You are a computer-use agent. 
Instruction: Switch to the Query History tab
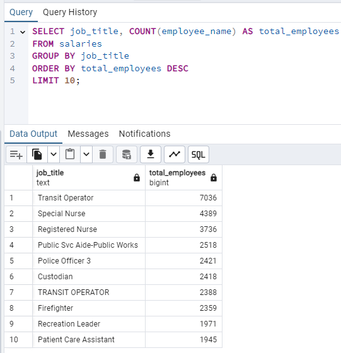70,12
